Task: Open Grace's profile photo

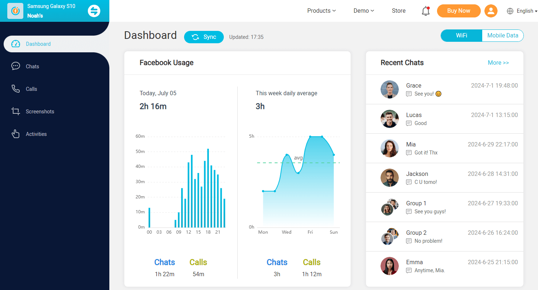Action: coord(390,89)
